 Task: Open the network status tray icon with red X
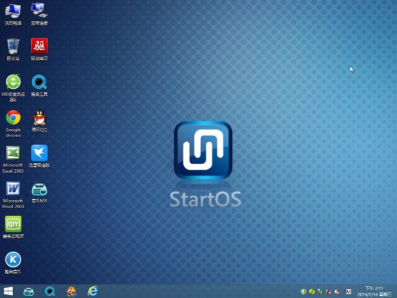(328, 292)
